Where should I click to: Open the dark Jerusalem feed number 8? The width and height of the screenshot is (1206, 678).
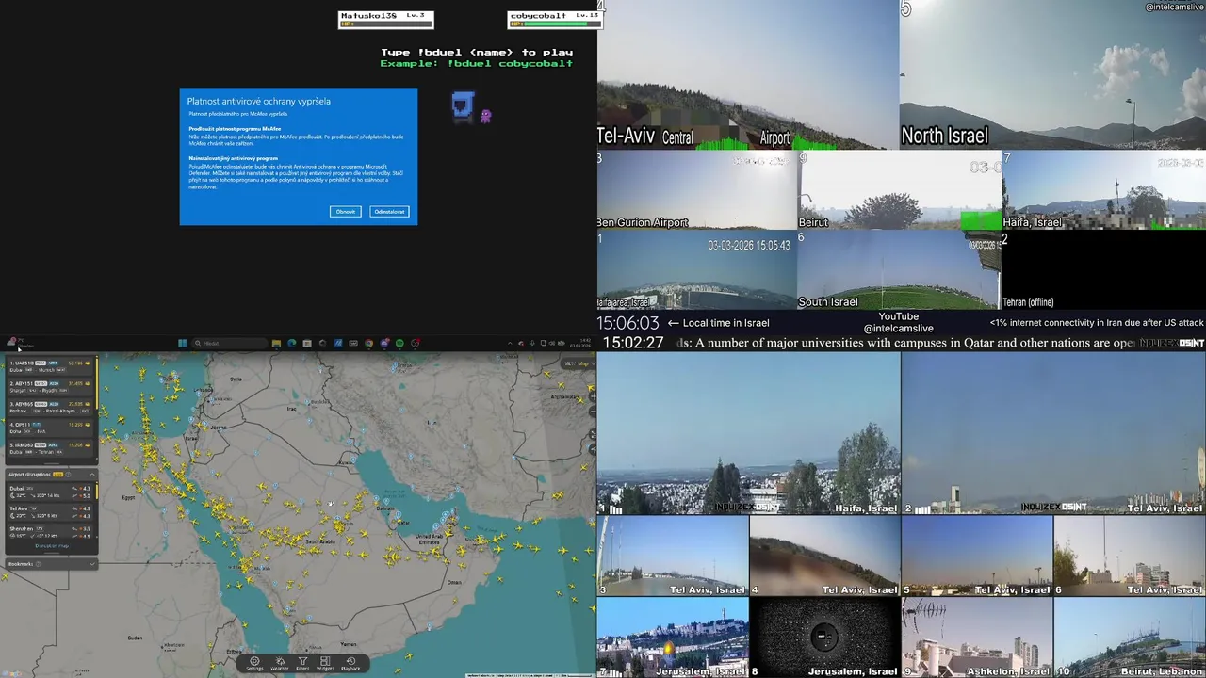(824, 638)
